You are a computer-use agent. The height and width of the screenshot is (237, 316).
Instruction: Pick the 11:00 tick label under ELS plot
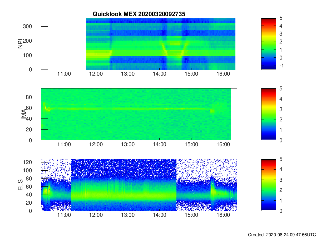click(64, 215)
